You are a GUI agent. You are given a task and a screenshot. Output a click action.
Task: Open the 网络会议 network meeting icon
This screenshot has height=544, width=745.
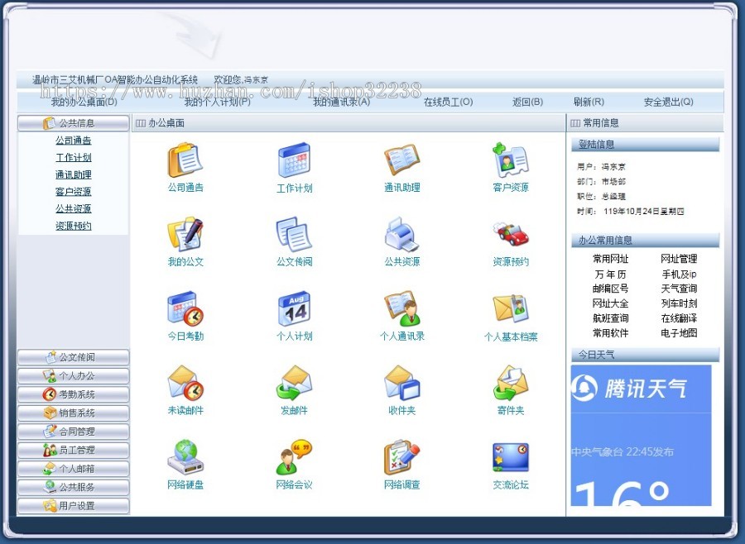coord(293,459)
